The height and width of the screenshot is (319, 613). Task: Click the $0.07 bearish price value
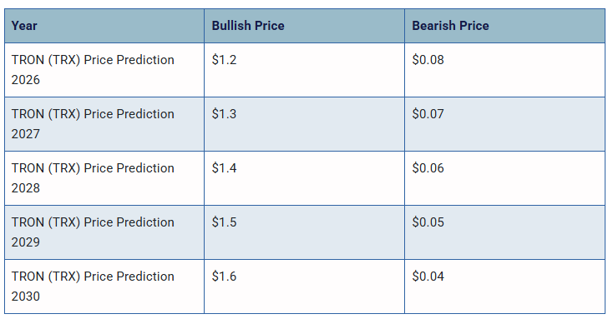coord(428,114)
